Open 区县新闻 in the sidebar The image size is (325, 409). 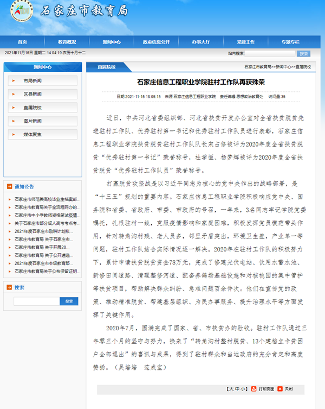[32, 94]
